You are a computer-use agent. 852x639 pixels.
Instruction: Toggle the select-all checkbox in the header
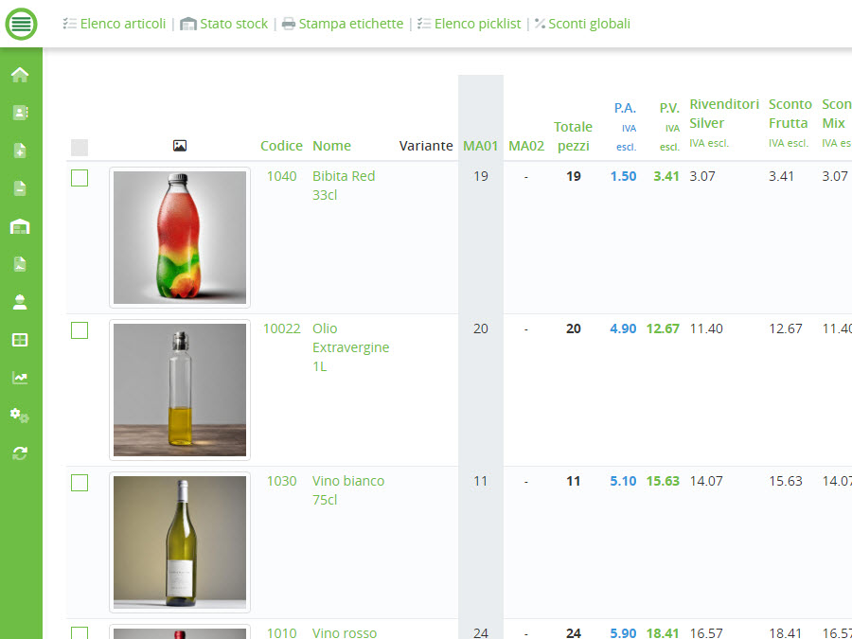[80, 147]
